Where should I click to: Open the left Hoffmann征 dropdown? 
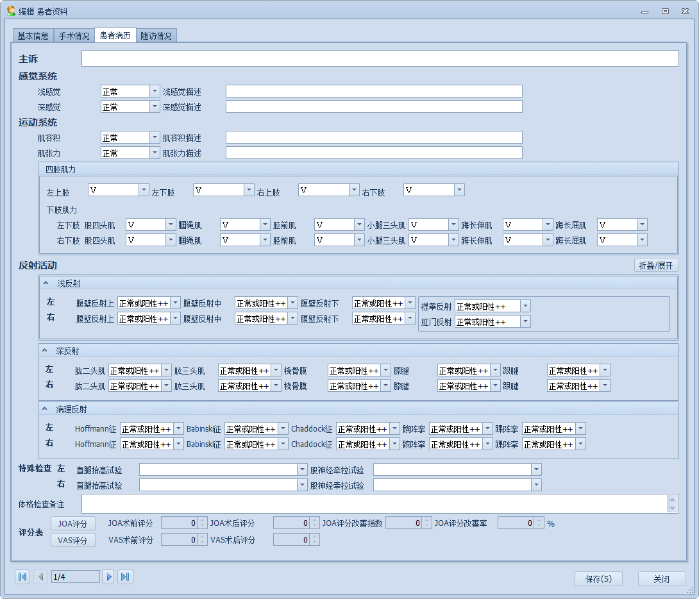pyautogui.click(x=178, y=429)
